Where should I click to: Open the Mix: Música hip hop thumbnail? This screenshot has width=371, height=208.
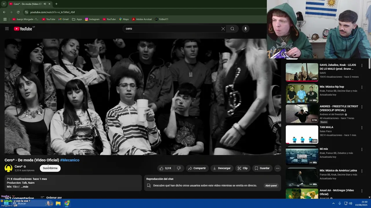(302, 94)
